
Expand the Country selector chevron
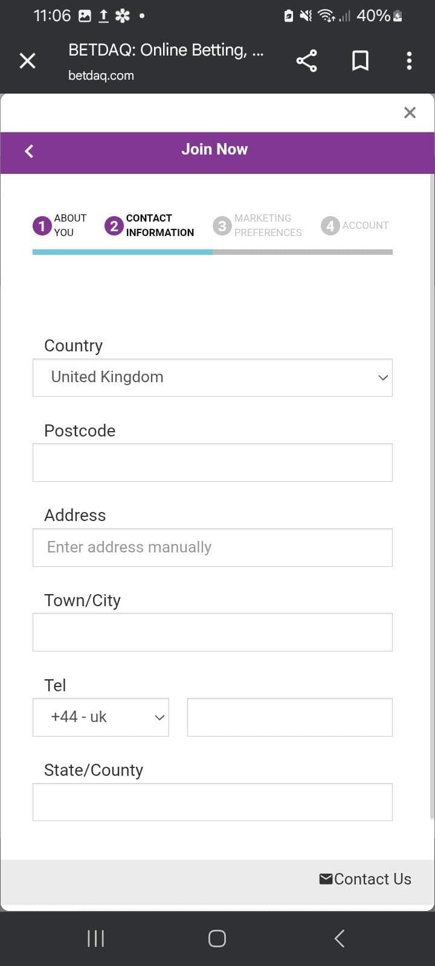[x=382, y=377]
